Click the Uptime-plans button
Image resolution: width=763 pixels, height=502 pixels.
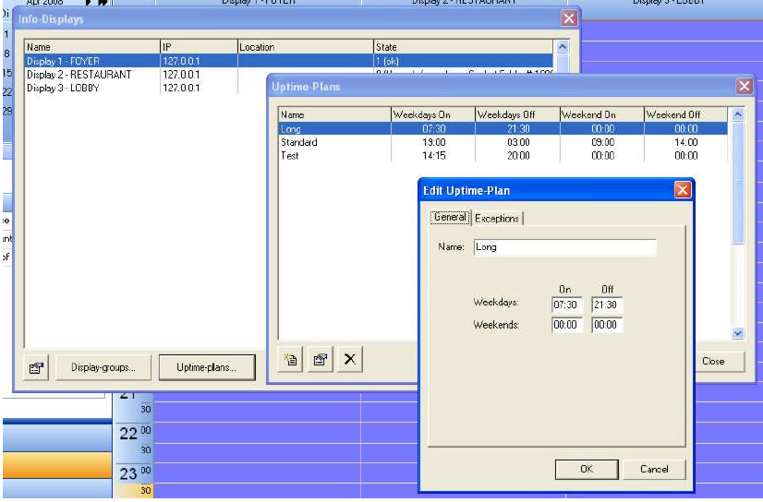pos(206,367)
